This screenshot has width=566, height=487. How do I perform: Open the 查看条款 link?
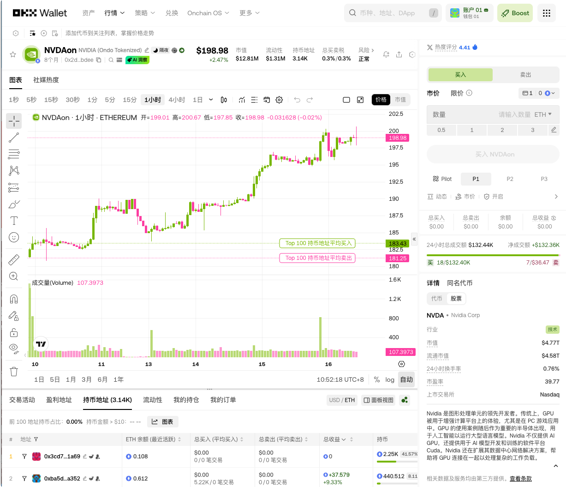(520, 478)
